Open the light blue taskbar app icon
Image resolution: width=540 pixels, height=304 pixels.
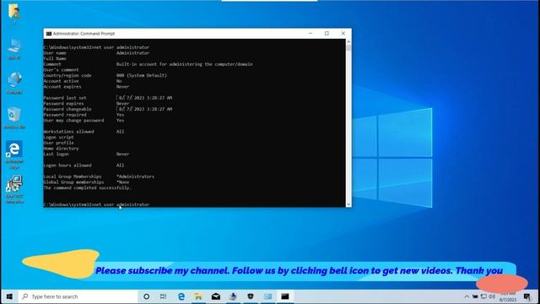coord(267,296)
